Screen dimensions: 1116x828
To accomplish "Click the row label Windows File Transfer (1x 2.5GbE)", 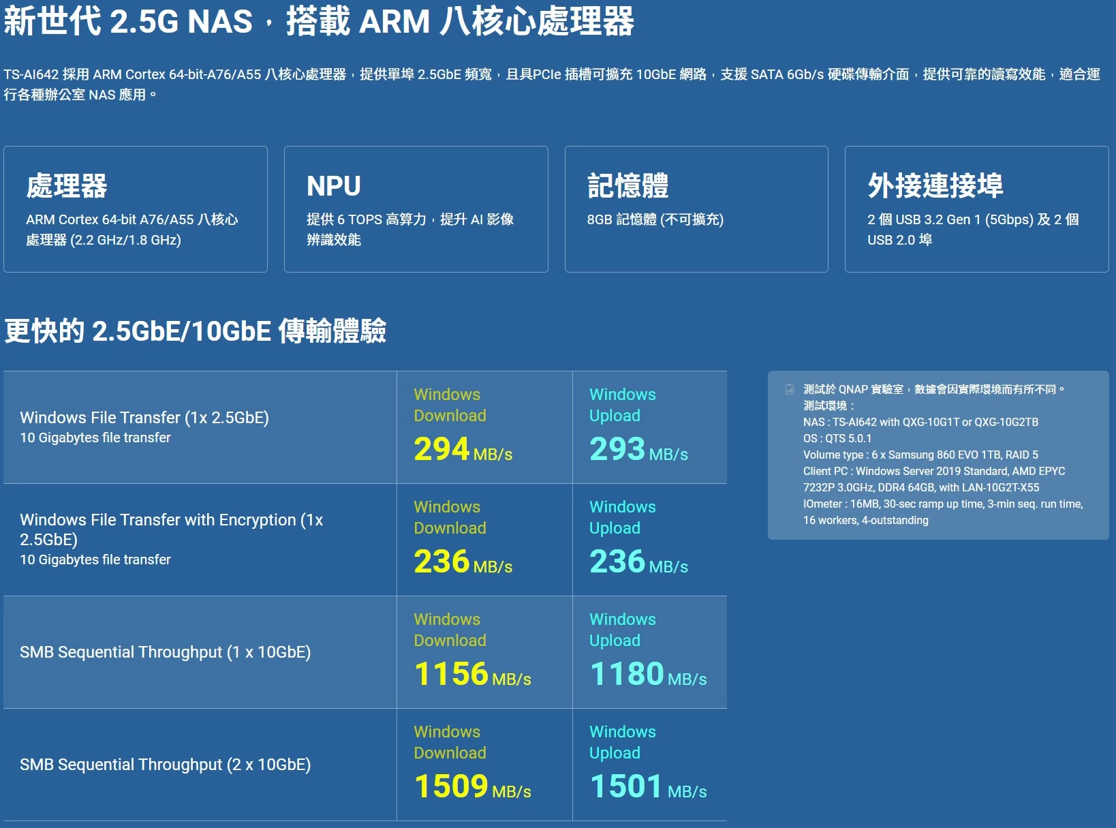I will click(144, 417).
